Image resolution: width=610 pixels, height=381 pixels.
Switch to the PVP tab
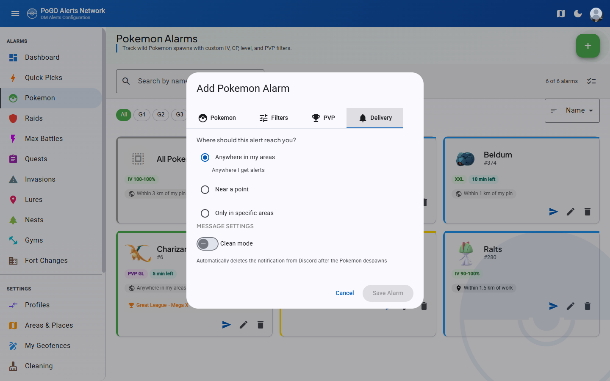click(323, 118)
